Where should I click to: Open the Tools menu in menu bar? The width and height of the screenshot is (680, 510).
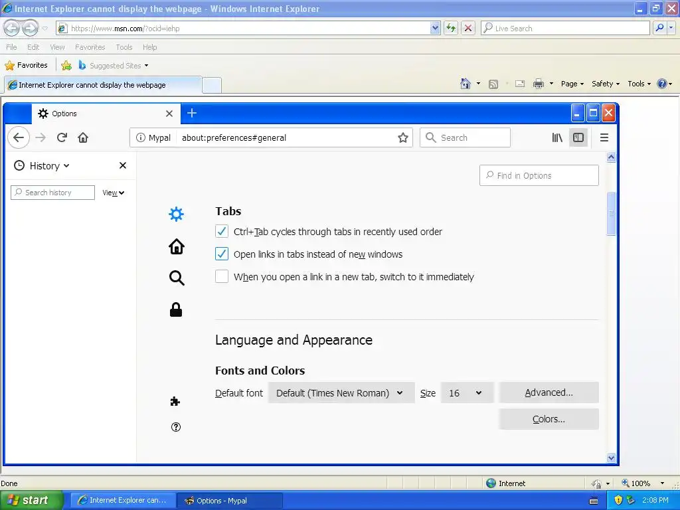pos(124,47)
